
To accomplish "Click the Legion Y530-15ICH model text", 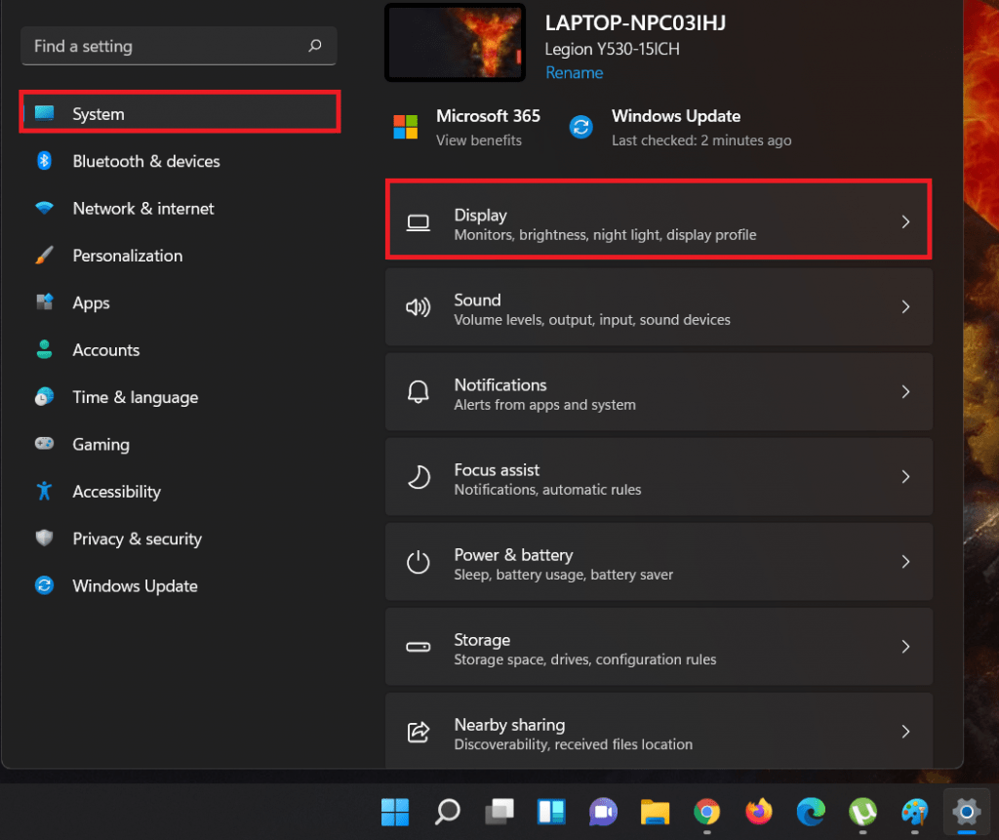I will pyautogui.click(x=612, y=49).
